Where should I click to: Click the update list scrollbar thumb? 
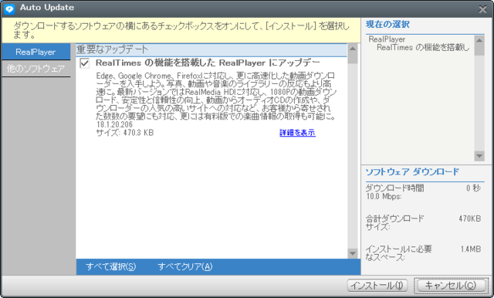[353, 58]
